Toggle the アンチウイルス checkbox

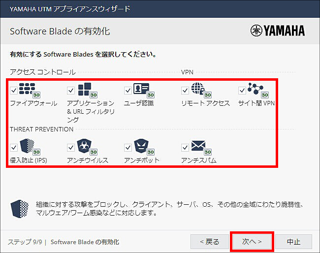[71, 147]
